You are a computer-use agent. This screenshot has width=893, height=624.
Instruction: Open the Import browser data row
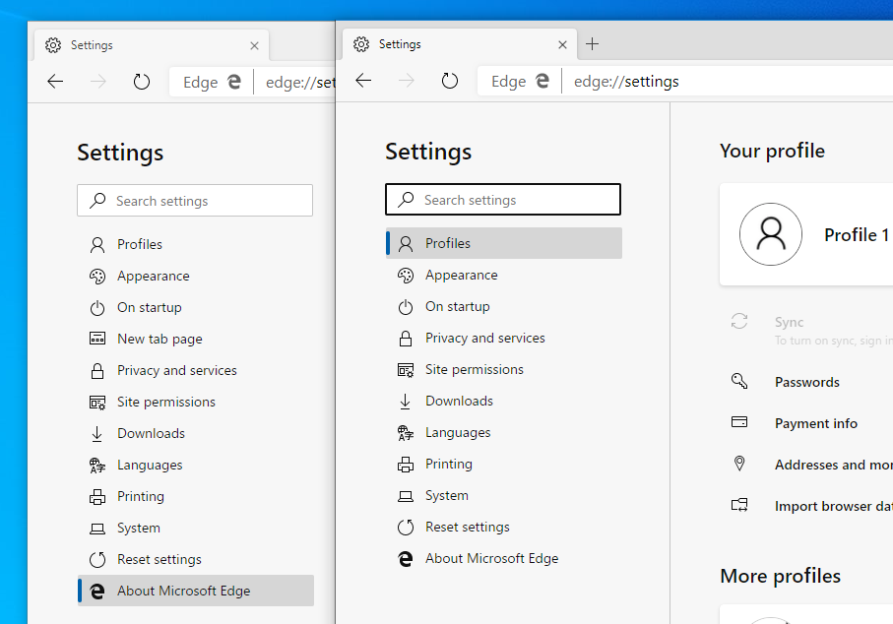tap(806, 506)
